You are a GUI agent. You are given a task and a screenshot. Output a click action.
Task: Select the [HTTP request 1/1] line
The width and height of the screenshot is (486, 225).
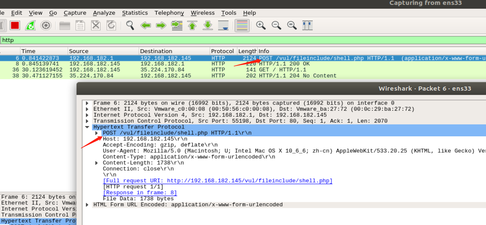133,187
